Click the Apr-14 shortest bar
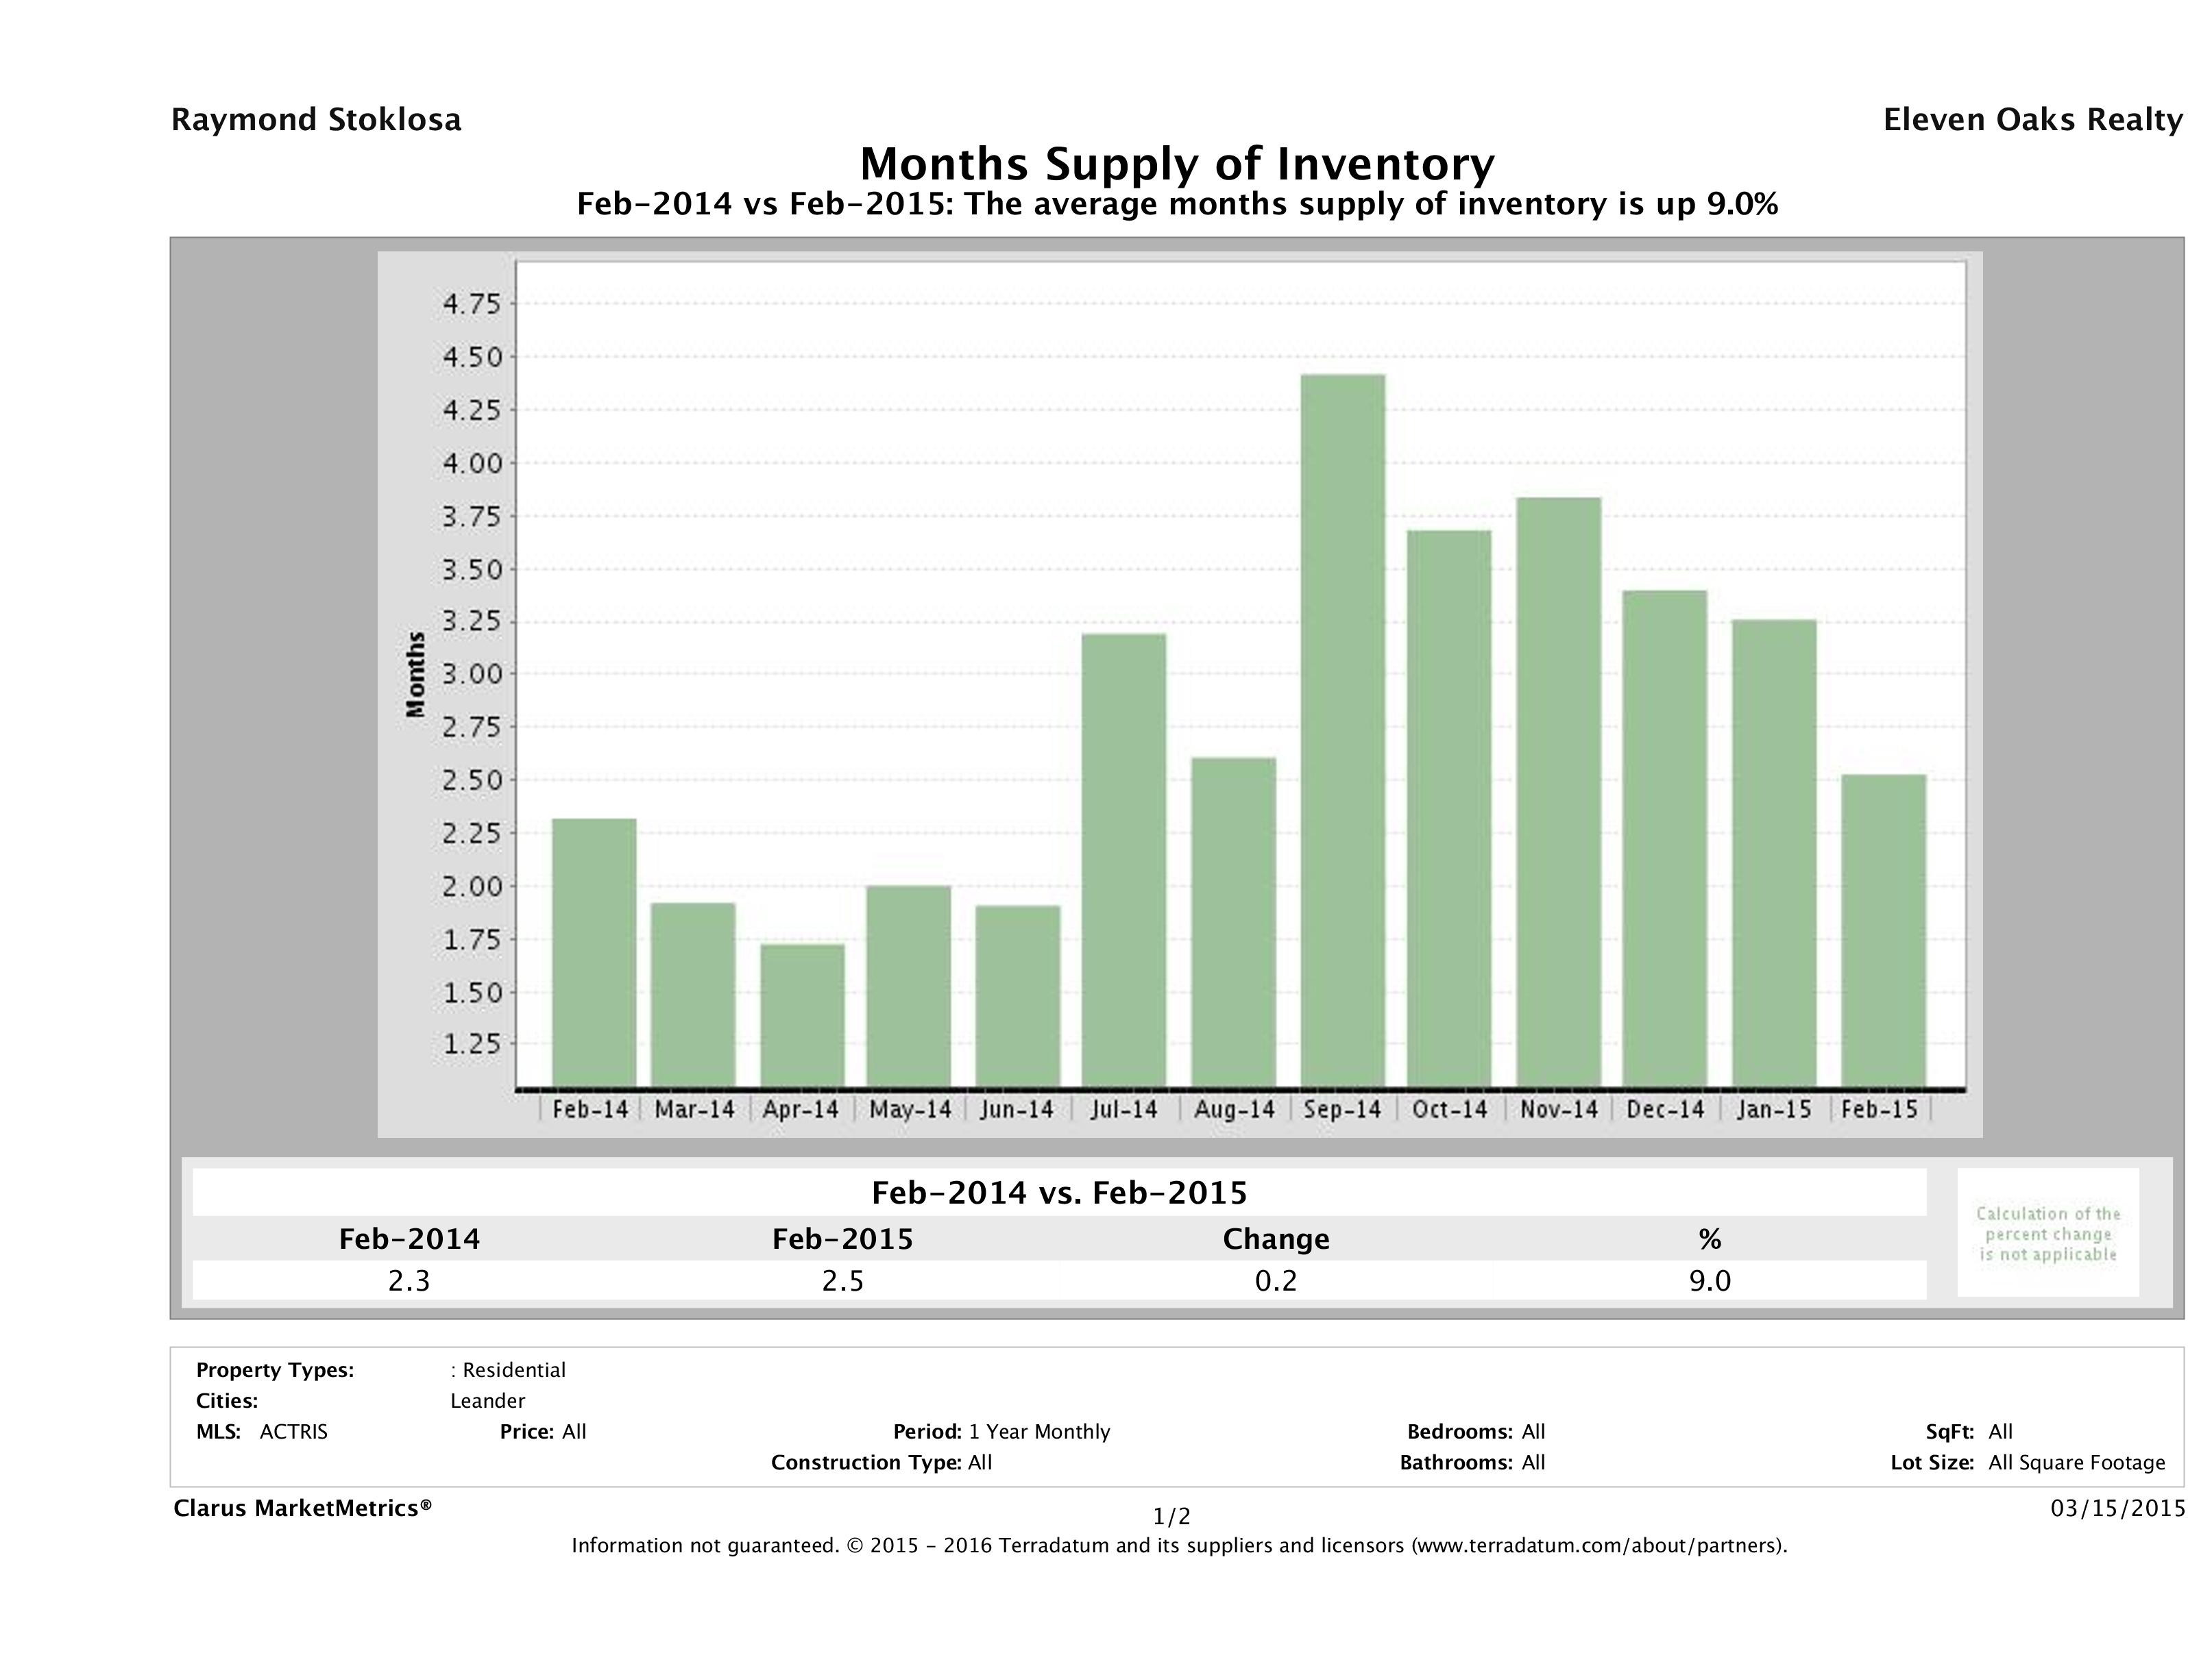This screenshot has width=2212, height=1677. point(802,1015)
